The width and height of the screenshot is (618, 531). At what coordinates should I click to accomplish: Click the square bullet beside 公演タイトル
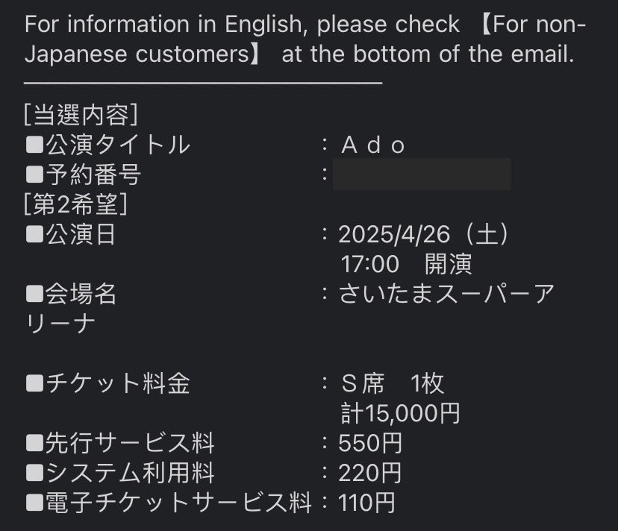(x=34, y=145)
